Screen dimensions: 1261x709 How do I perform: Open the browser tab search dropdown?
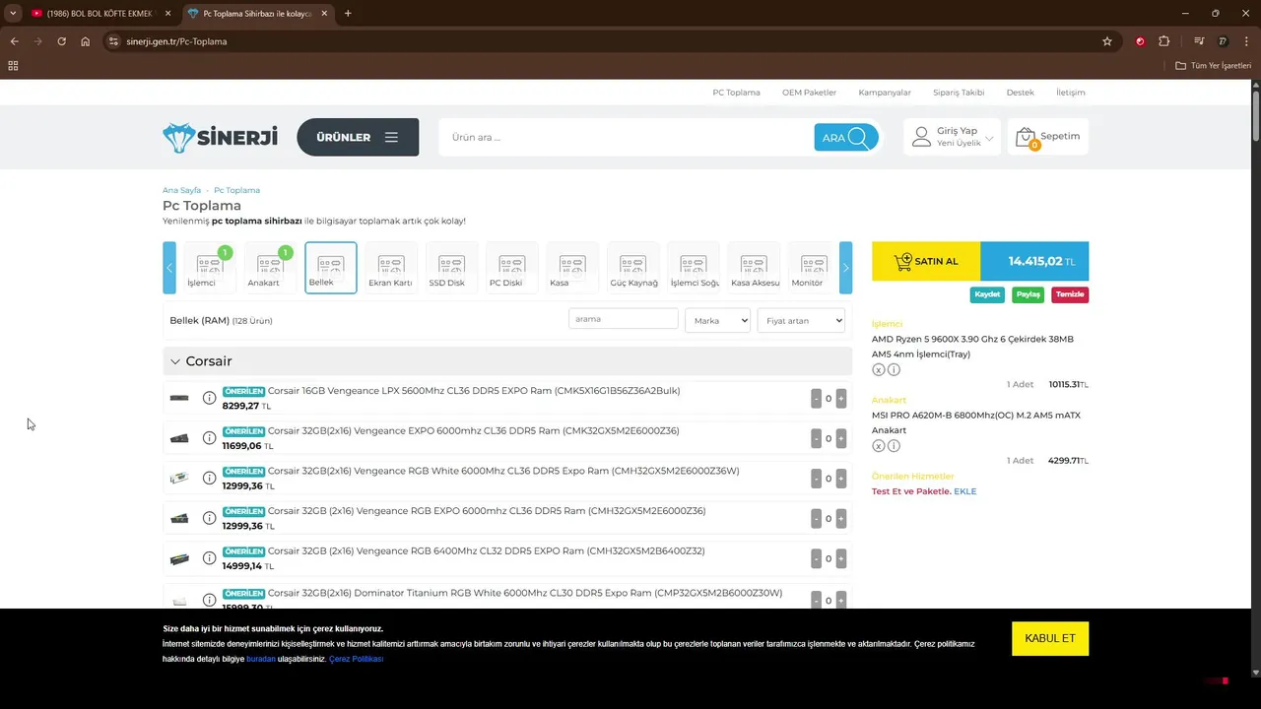13,13
